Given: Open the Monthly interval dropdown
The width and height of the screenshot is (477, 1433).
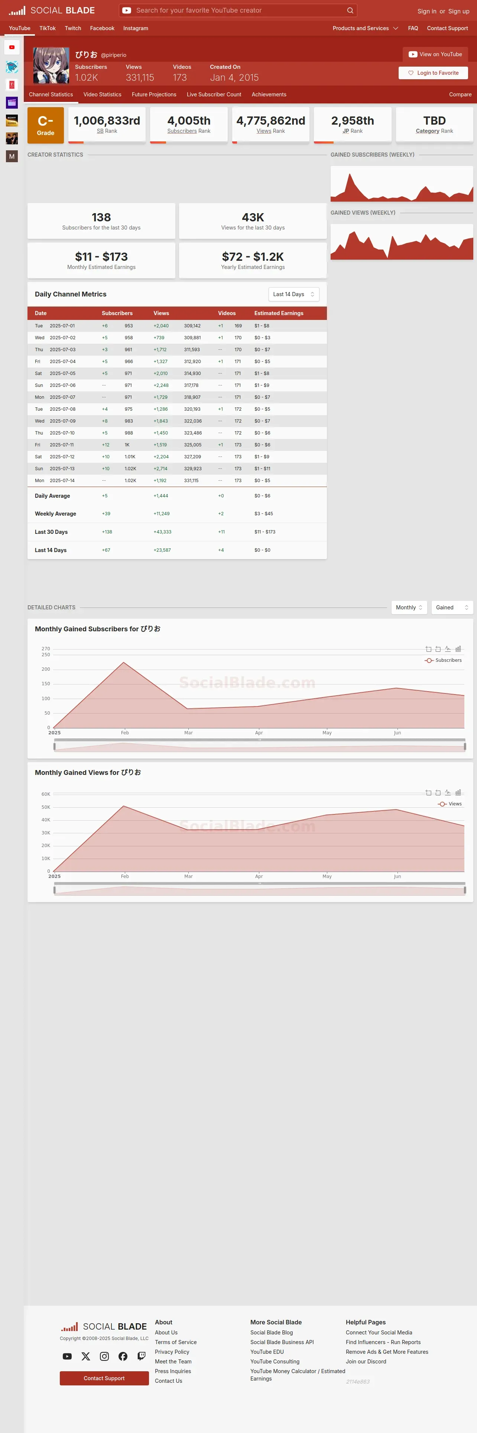Looking at the screenshot, I should 409,607.
